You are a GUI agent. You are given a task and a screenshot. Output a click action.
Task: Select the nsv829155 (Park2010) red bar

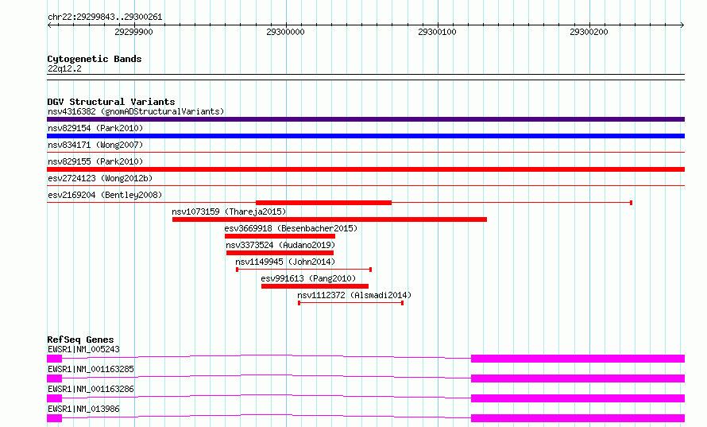[365, 169]
